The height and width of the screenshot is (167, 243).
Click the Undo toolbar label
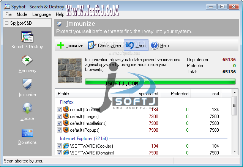tap(140, 46)
